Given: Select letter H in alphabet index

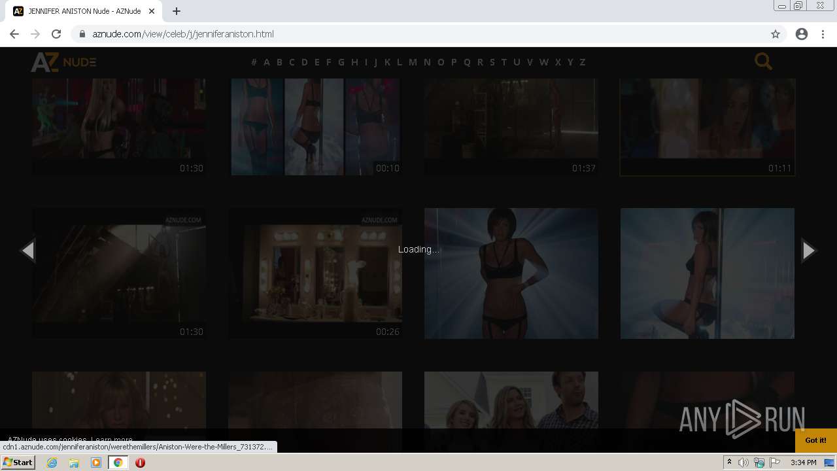Looking at the screenshot, I should click(x=354, y=62).
